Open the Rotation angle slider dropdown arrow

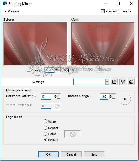coord(114,96)
